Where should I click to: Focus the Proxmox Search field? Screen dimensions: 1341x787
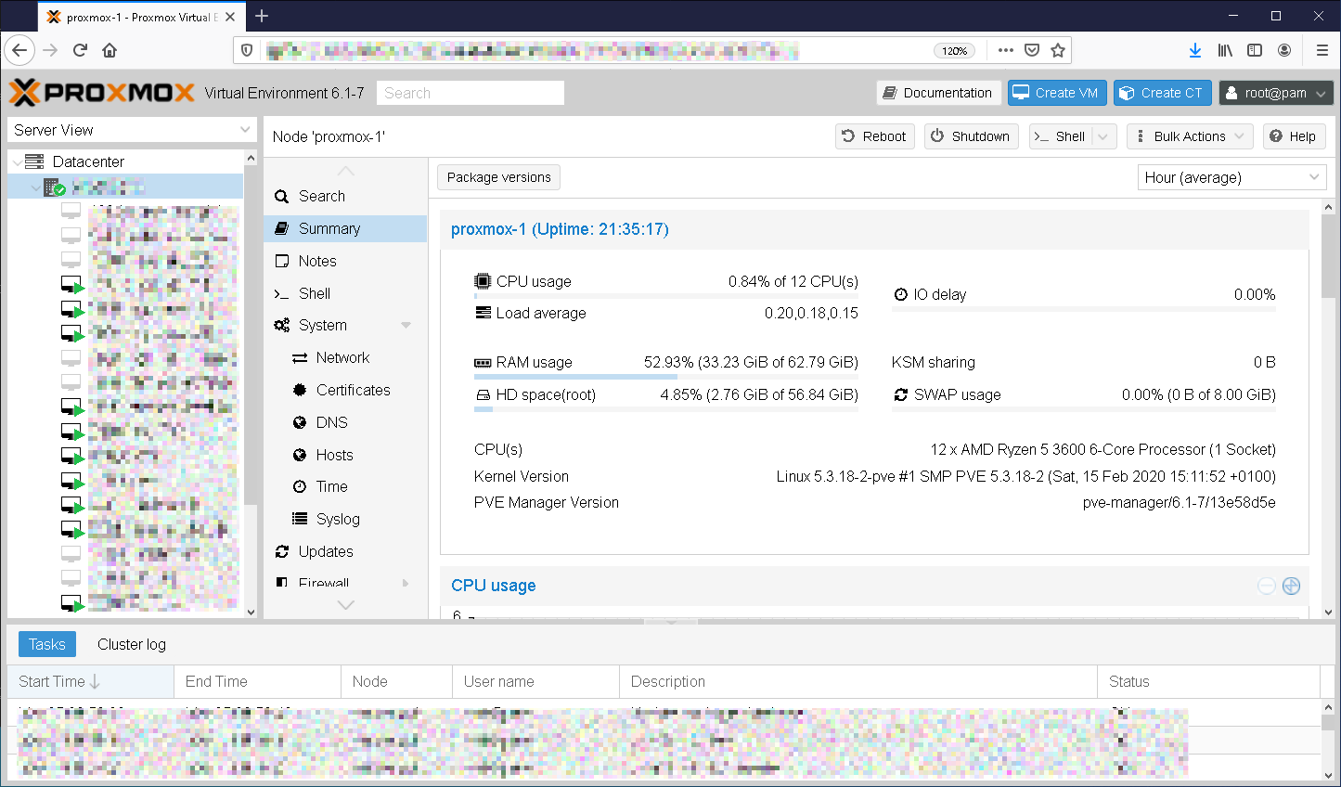click(471, 93)
